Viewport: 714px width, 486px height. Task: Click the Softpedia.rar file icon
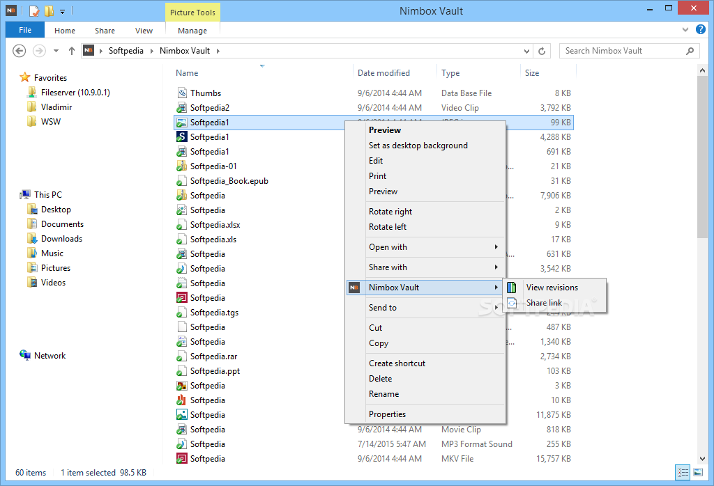pyautogui.click(x=182, y=356)
